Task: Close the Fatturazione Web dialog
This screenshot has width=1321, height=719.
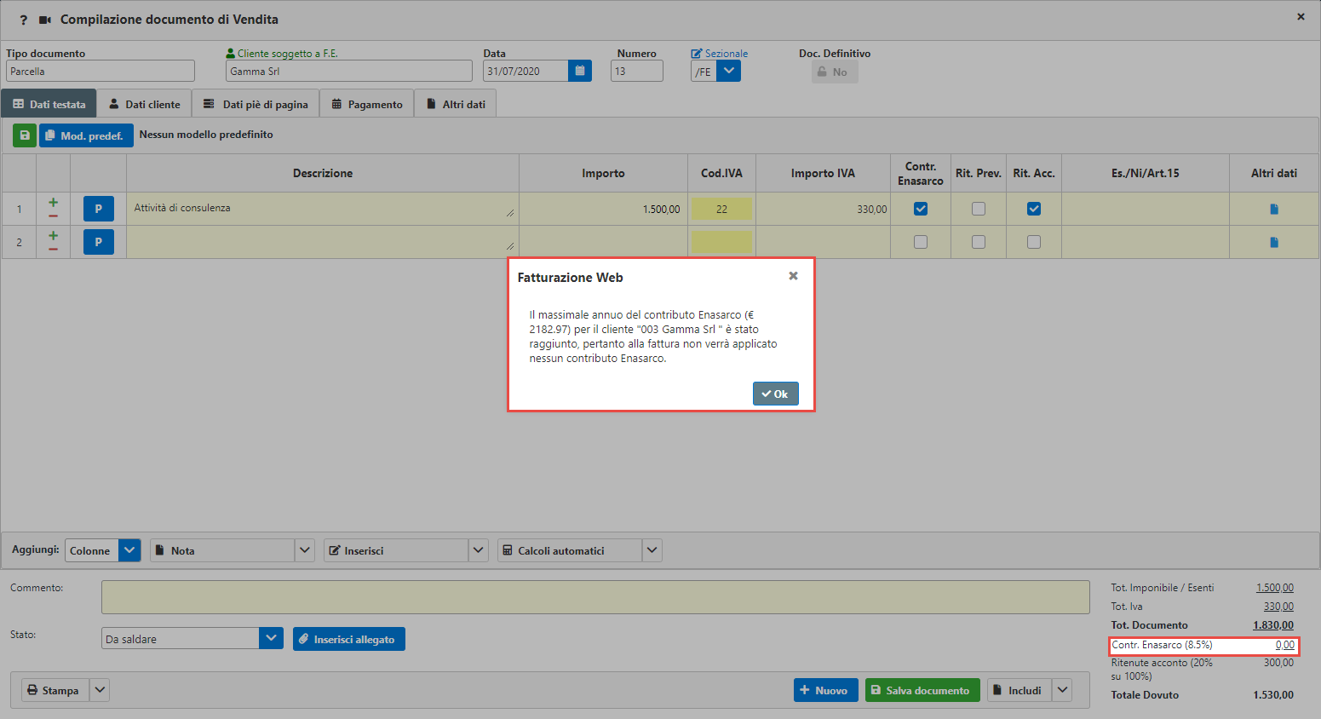Action: pyautogui.click(x=793, y=276)
